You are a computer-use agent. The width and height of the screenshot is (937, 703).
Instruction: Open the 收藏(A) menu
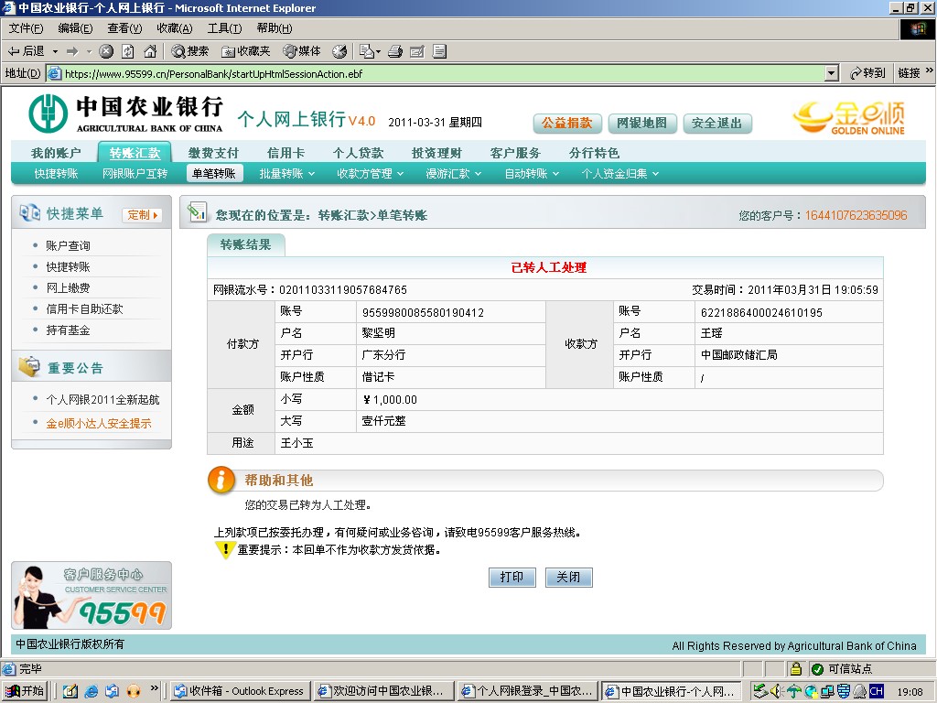tap(174, 28)
